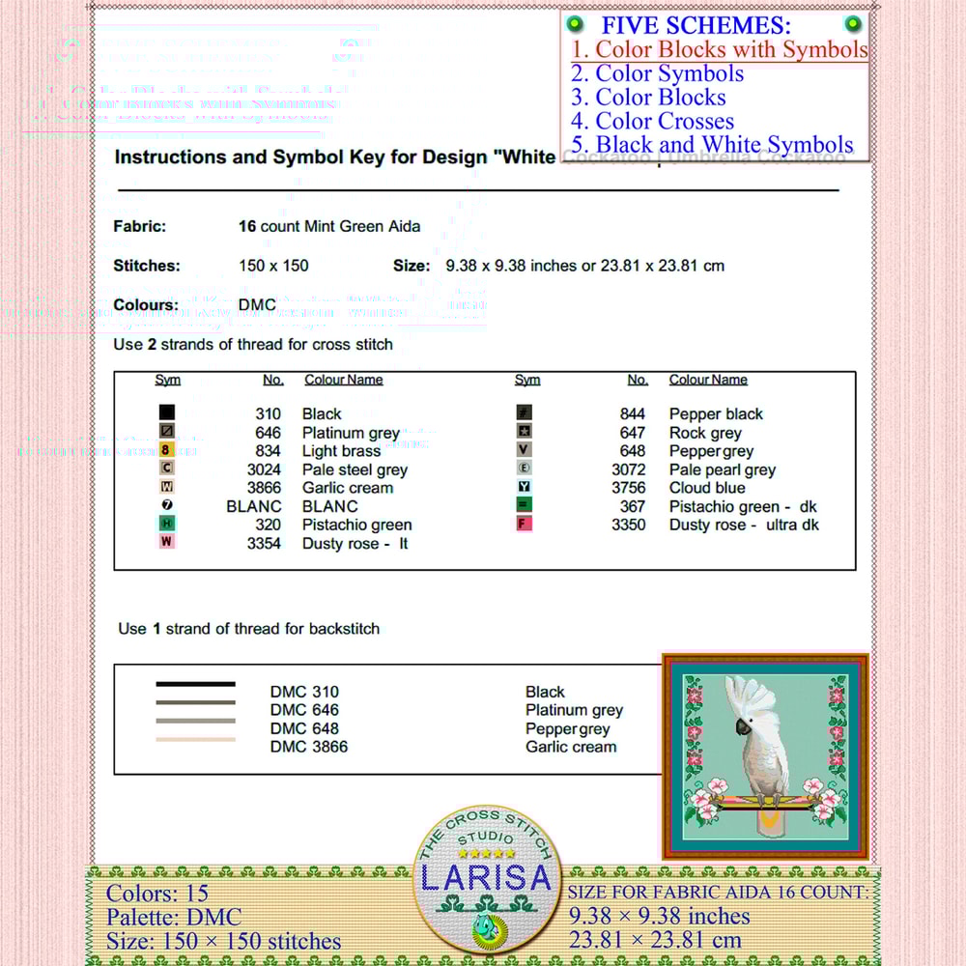
Task: Select the black square symbol for DMC 310
Action: coord(167,413)
